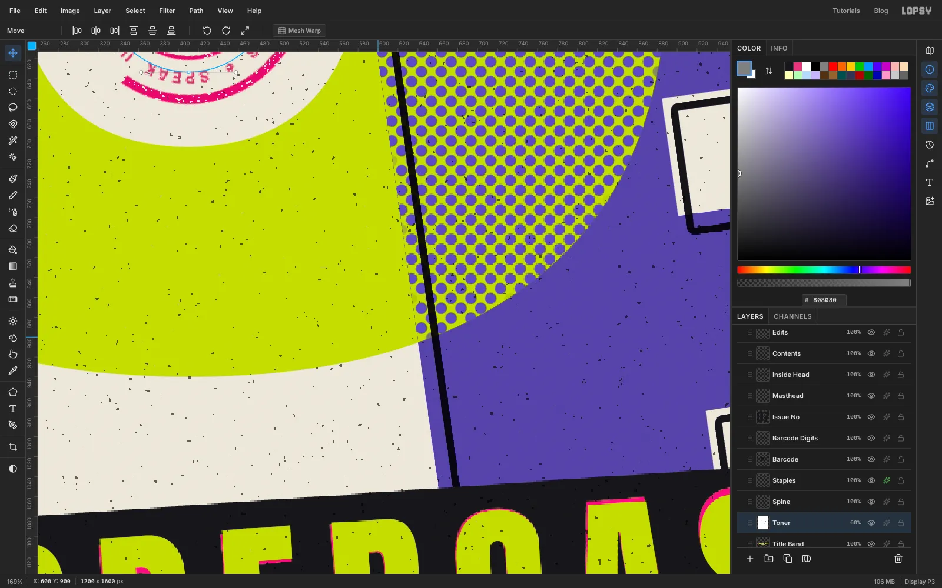
Task: Click the Mesh Warp button
Action: pyautogui.click(x=300, y=31)
